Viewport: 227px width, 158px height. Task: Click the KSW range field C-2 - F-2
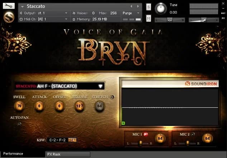(57, 140)
